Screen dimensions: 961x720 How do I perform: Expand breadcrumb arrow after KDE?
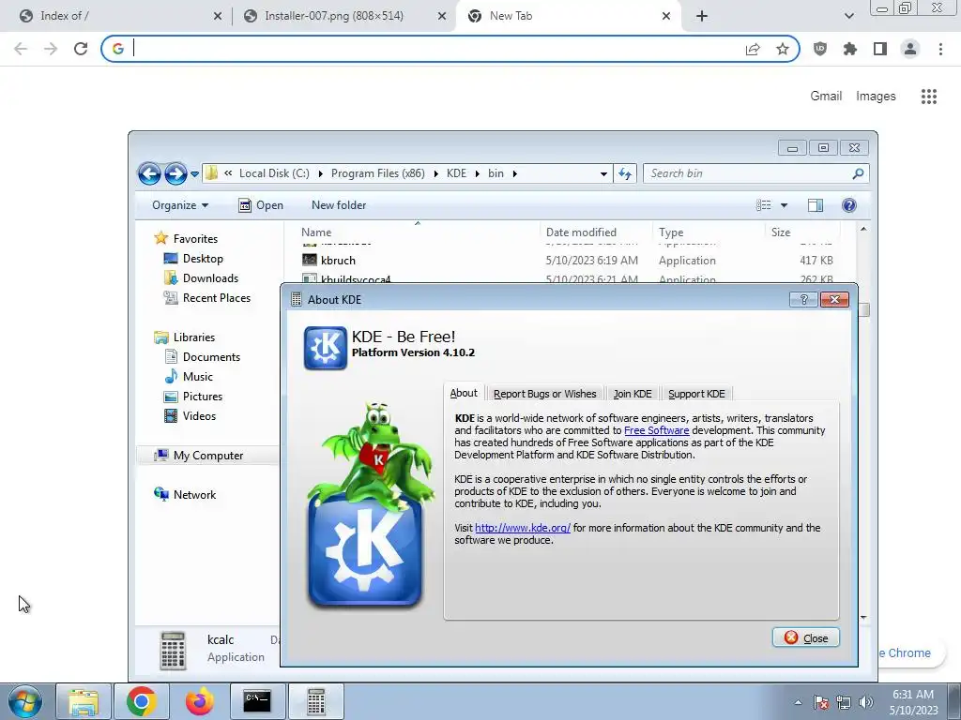[477, 173]
